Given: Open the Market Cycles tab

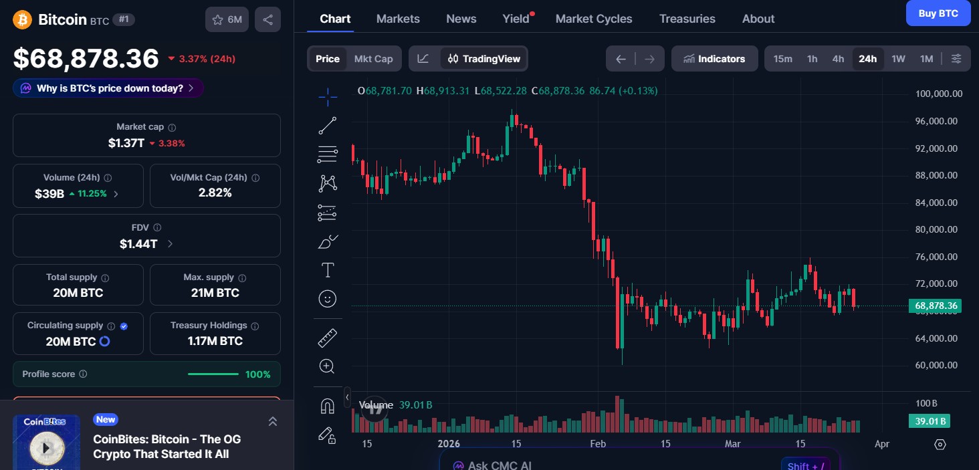Looking at the screenshot, I should tap(594, 19).
